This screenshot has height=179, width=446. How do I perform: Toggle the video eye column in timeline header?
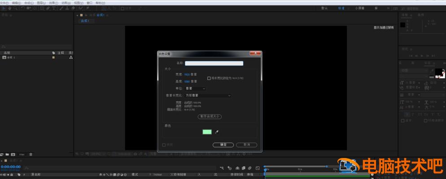pos(2,175)
